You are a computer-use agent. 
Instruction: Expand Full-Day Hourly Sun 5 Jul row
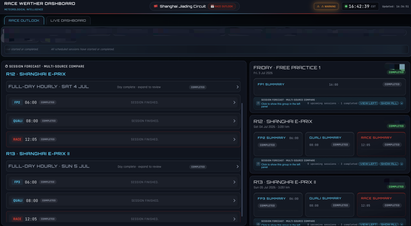click(123, 167)
